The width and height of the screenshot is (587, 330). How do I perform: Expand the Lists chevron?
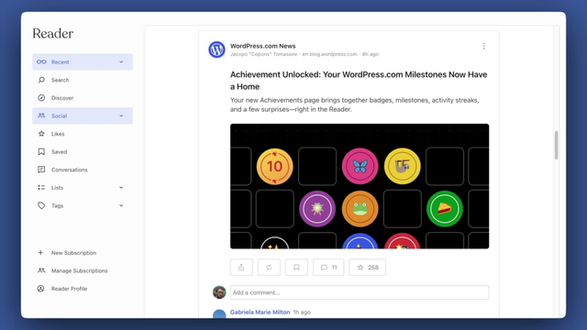(x=121, y=187)
